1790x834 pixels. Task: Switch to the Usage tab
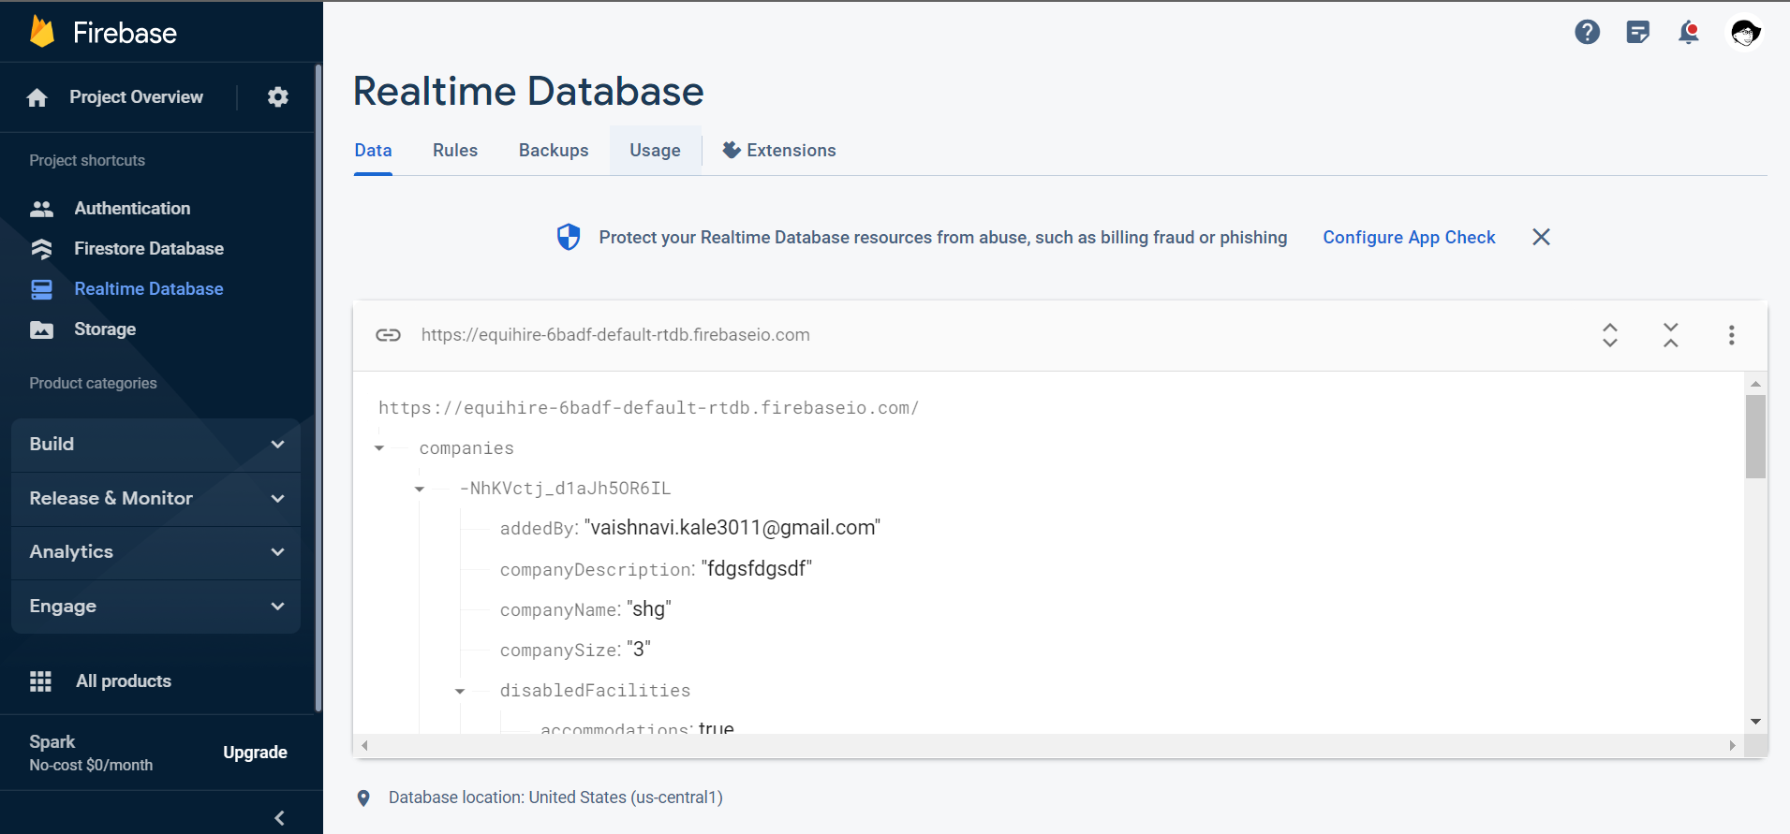(x=655, y=151)
